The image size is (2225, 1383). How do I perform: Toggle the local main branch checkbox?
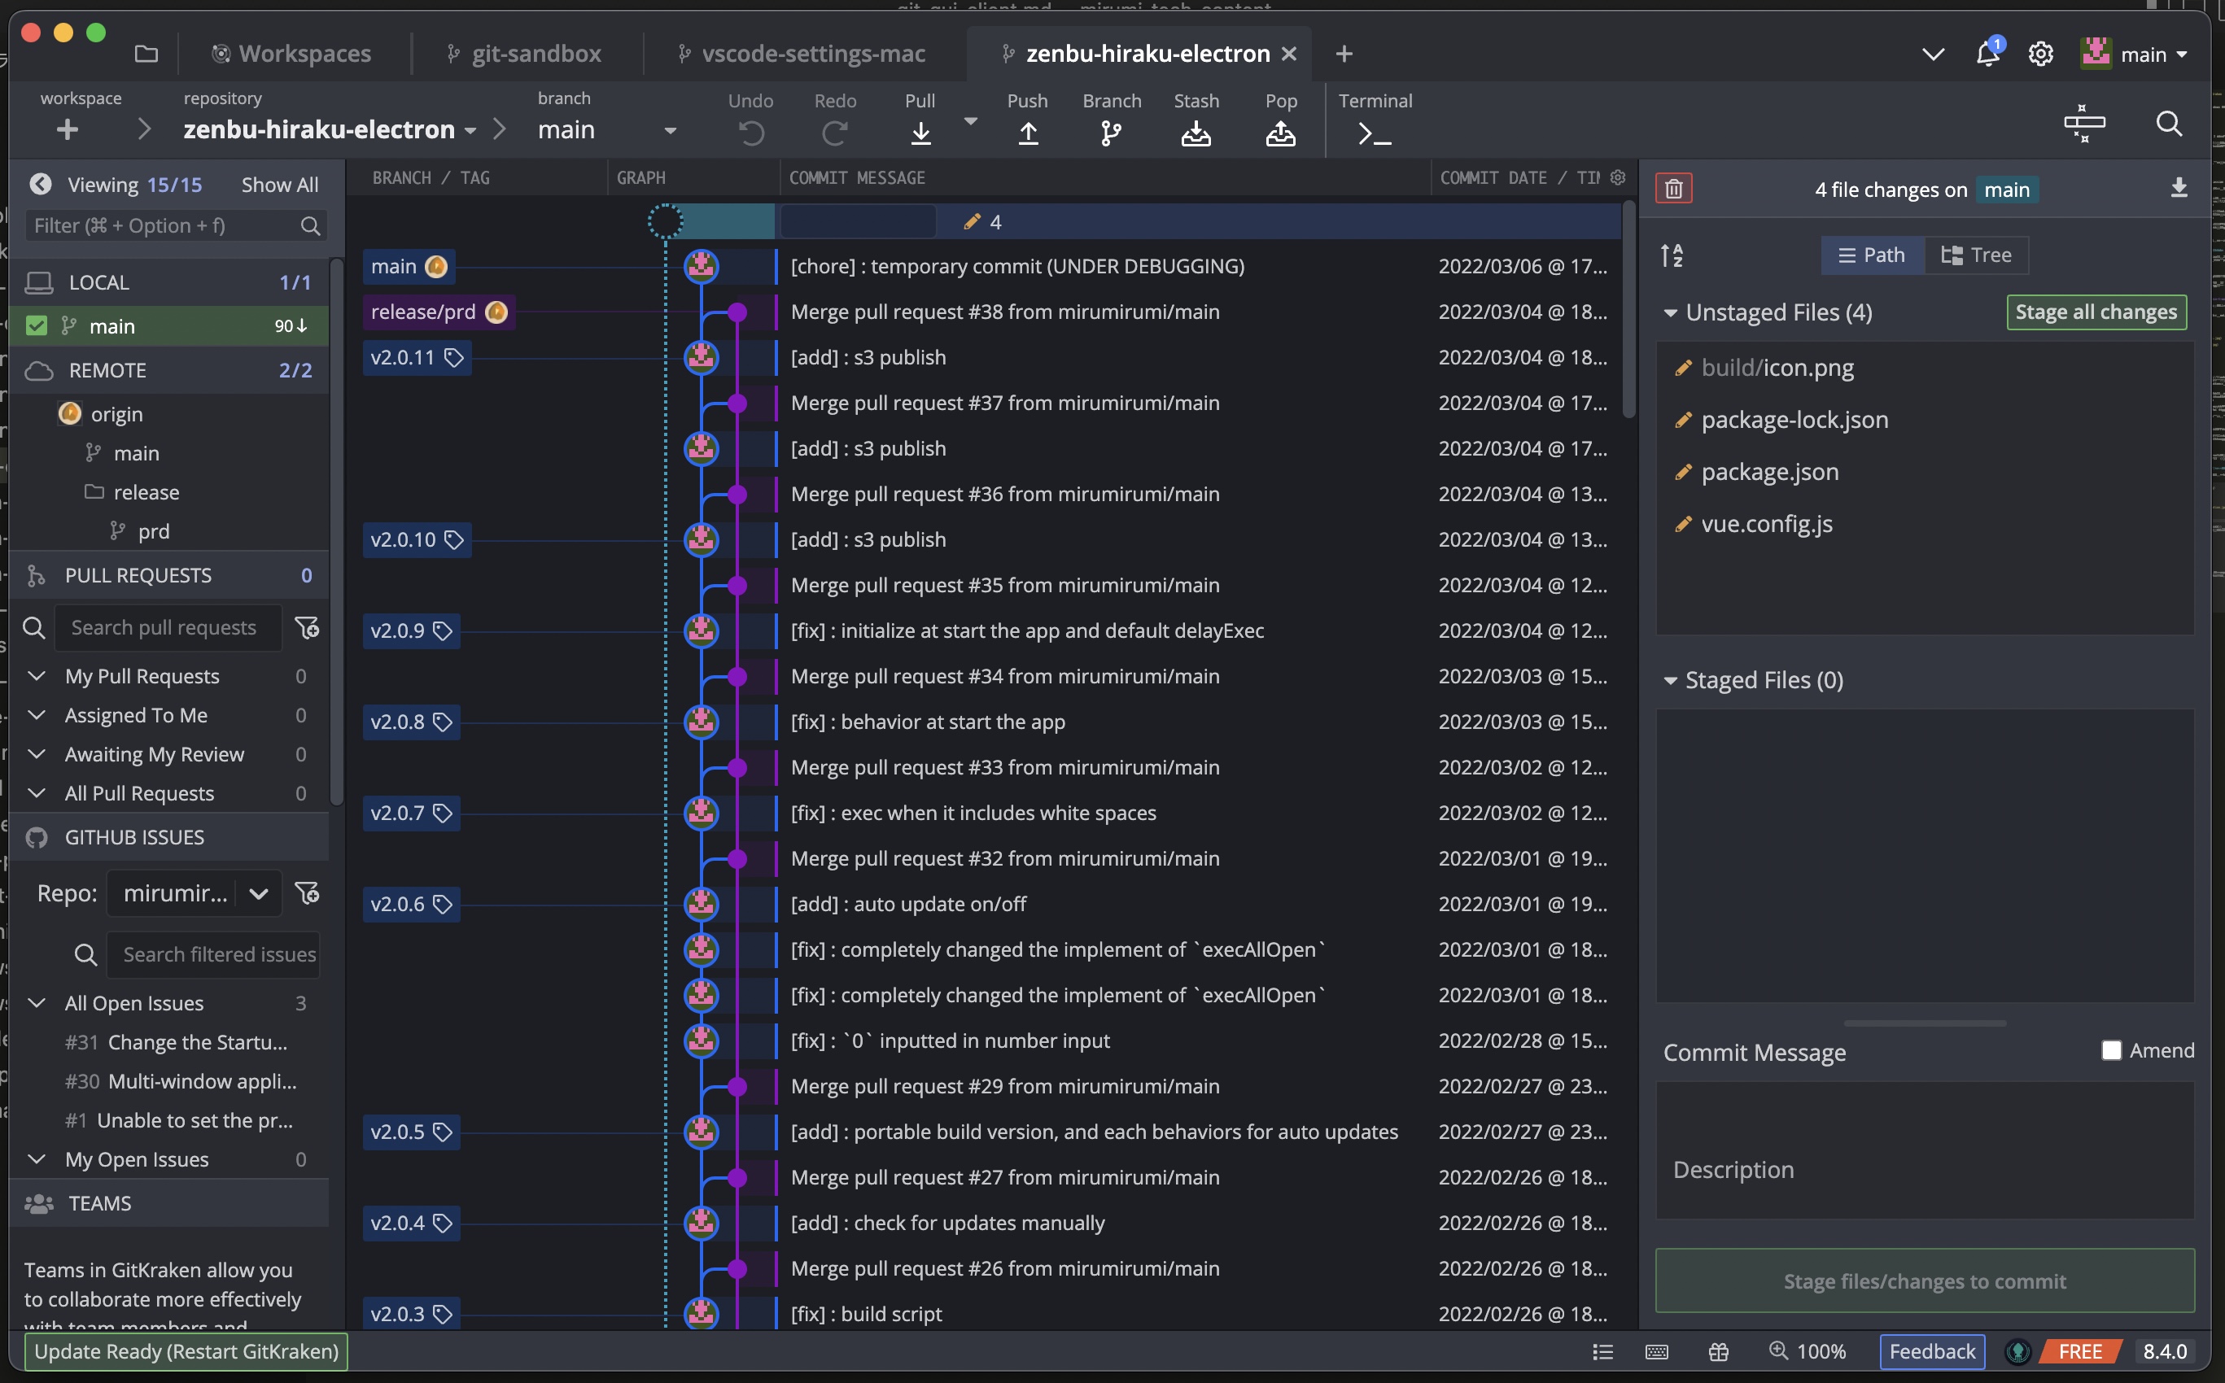tap(37, 325)
